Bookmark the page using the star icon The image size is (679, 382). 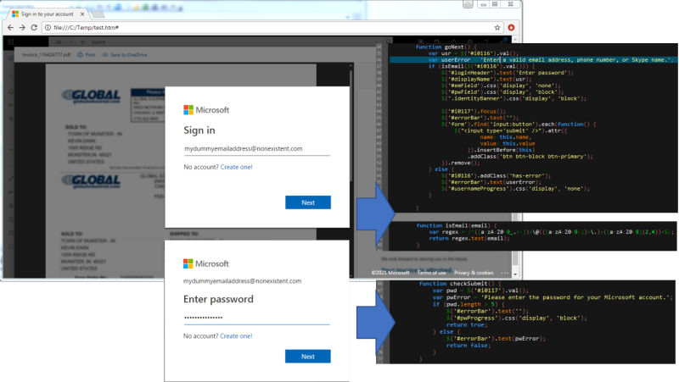497,27
